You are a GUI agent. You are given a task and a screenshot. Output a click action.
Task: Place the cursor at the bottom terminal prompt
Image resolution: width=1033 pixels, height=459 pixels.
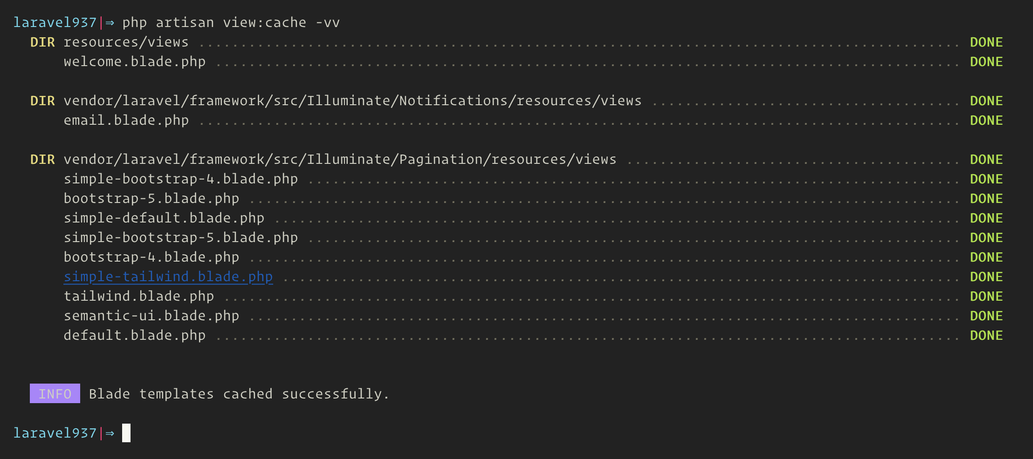(x=126, y=433)
